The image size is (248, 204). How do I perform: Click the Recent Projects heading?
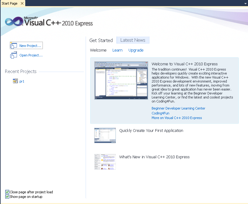pyautogui.click(x=21, y=71)
